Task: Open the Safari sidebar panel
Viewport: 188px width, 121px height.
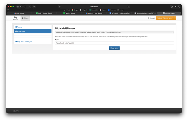Action: pyautogui.click(x=18, y=6)
